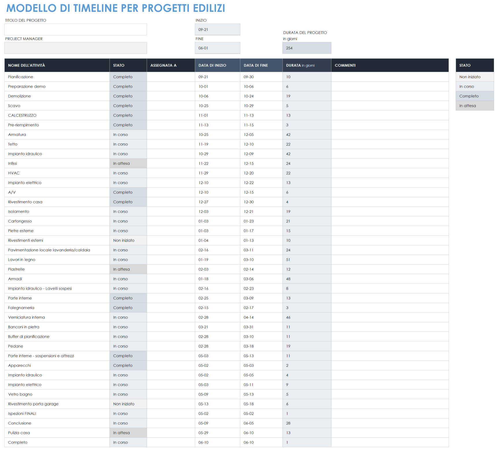This screenshot has height=455, width=499.
Task: Click status cell of the A/V row
Action: tap(128, 192)
